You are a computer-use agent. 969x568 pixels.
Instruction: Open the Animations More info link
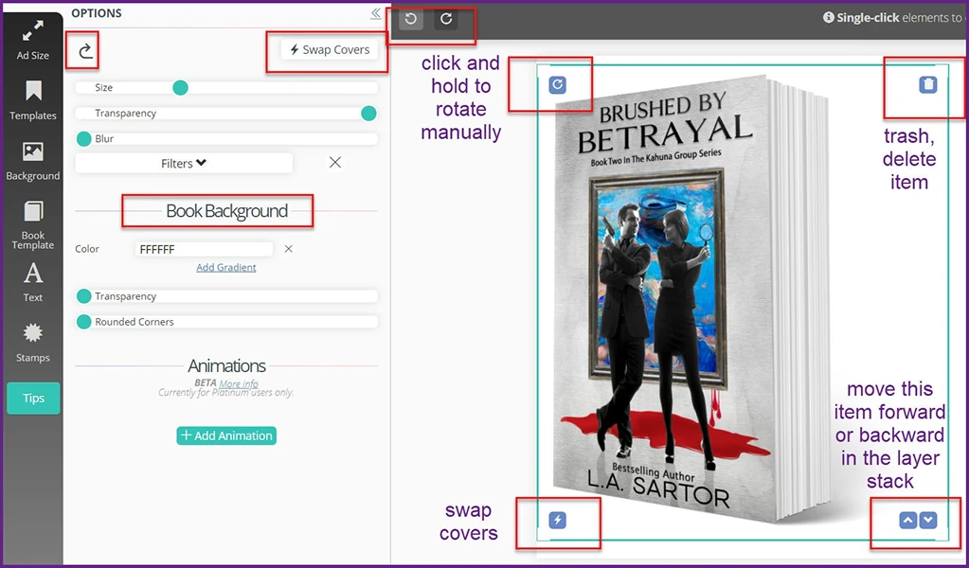tap(239, 383)
